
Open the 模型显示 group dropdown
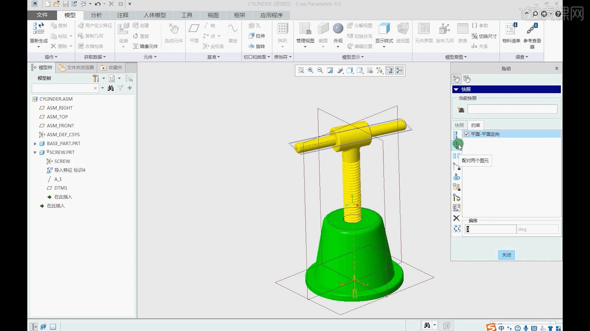point(353,57)
